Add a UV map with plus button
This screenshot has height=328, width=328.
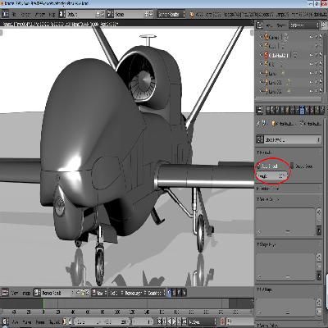[x=319, y=302]
